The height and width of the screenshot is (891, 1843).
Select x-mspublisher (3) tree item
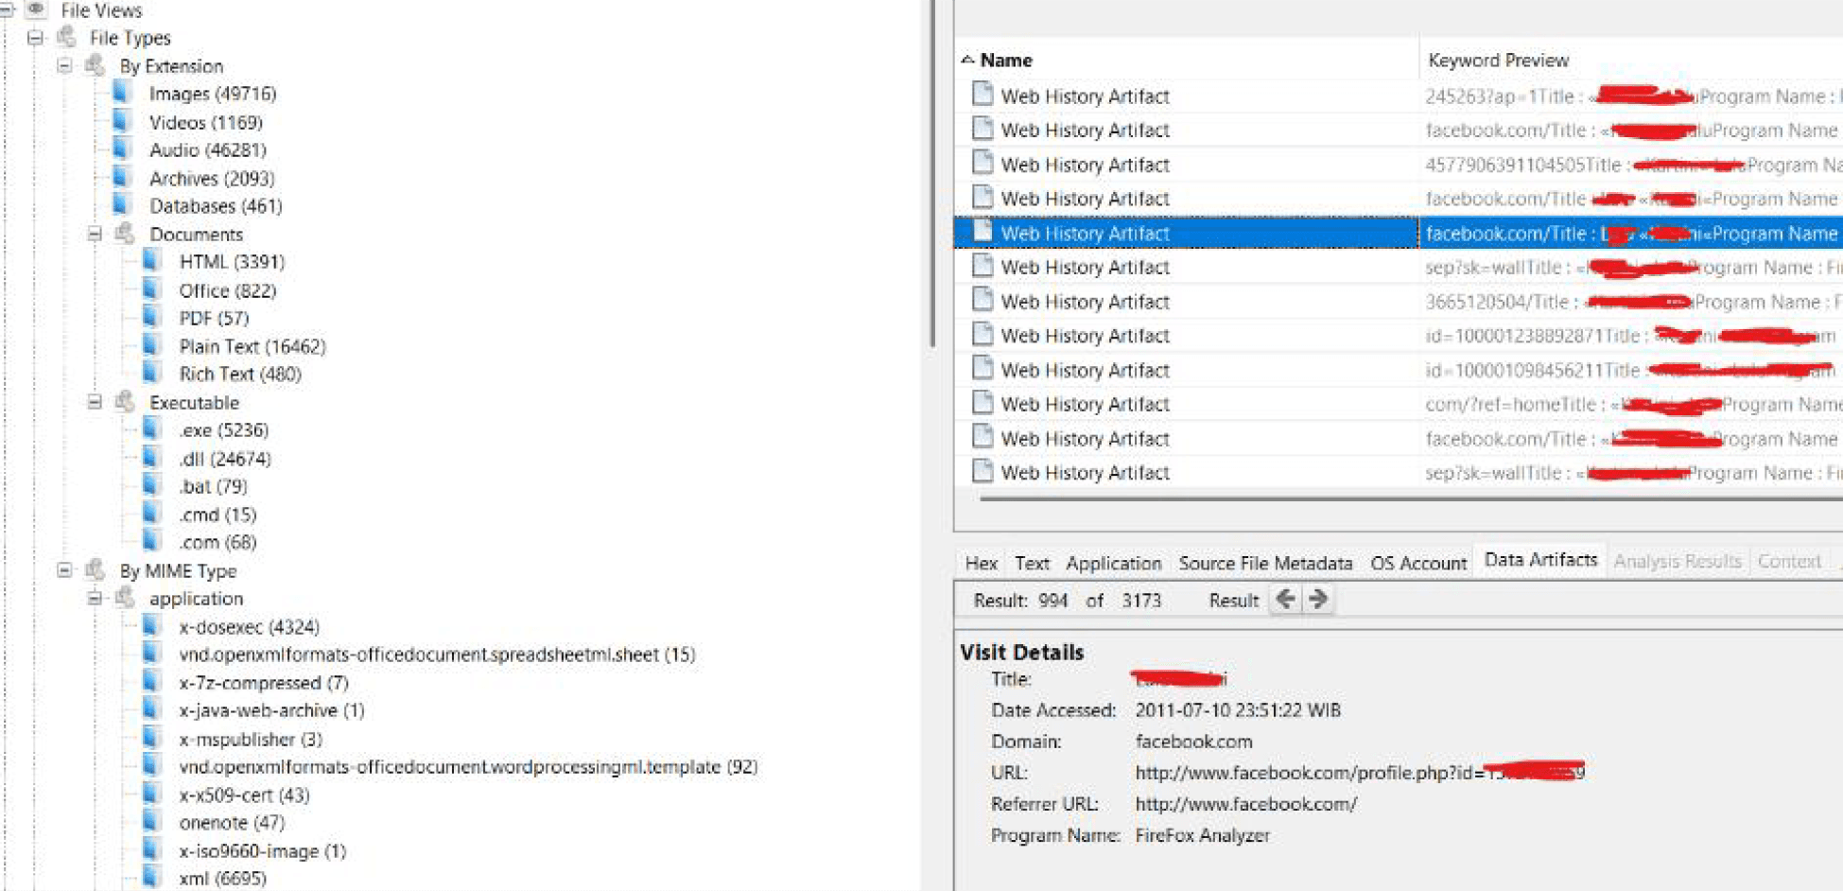point(251,739)
